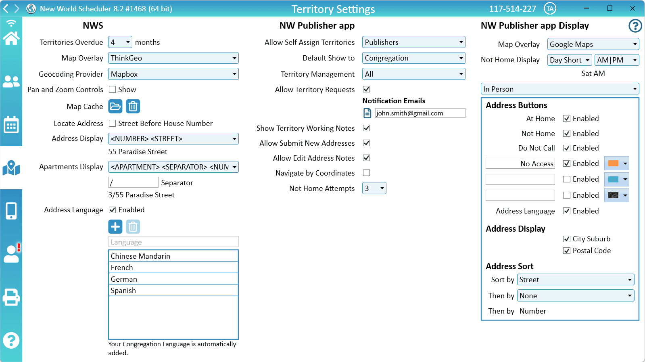Enable Navigate by Coordinates checkbox
Image resolution: width=645 pixels, height=362 pixels.
pos(367,173)
